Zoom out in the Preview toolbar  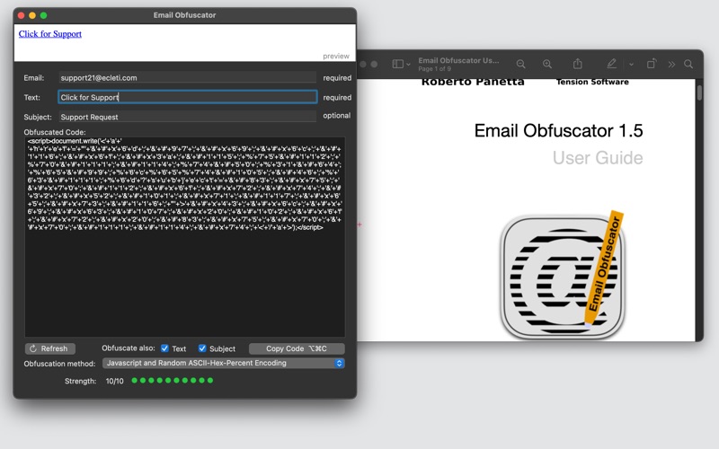coord(521,65)
